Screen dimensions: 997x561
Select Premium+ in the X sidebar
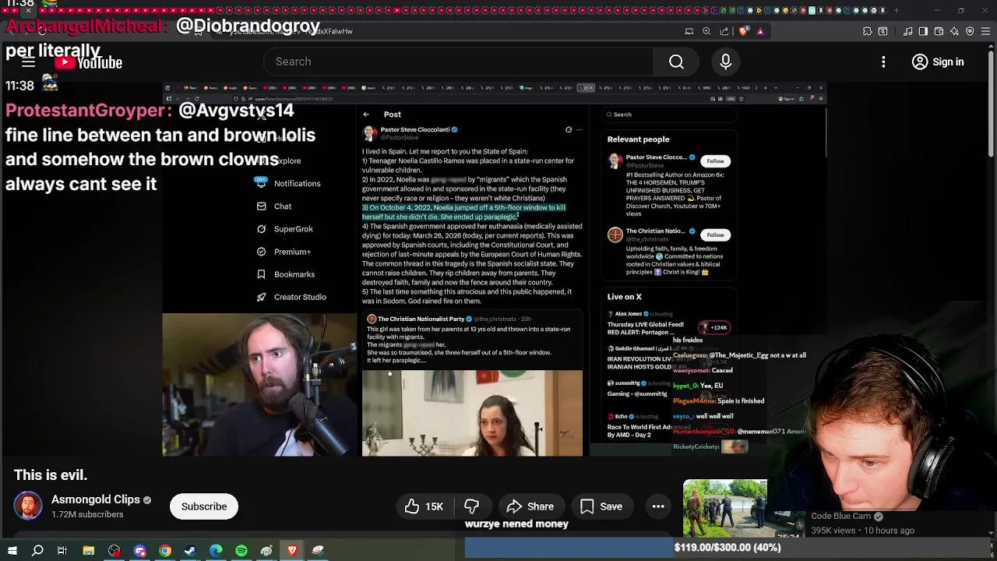pyautogui.click(x=284, y=252)
